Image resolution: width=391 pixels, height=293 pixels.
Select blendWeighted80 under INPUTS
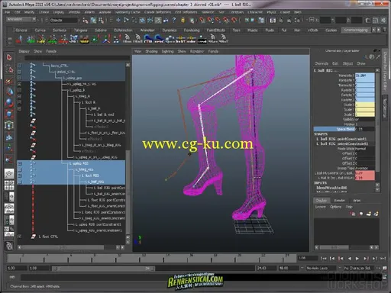click(331, 188)
